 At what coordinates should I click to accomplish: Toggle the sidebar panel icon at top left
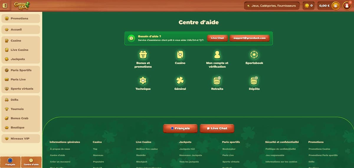[x=5, y=6]
